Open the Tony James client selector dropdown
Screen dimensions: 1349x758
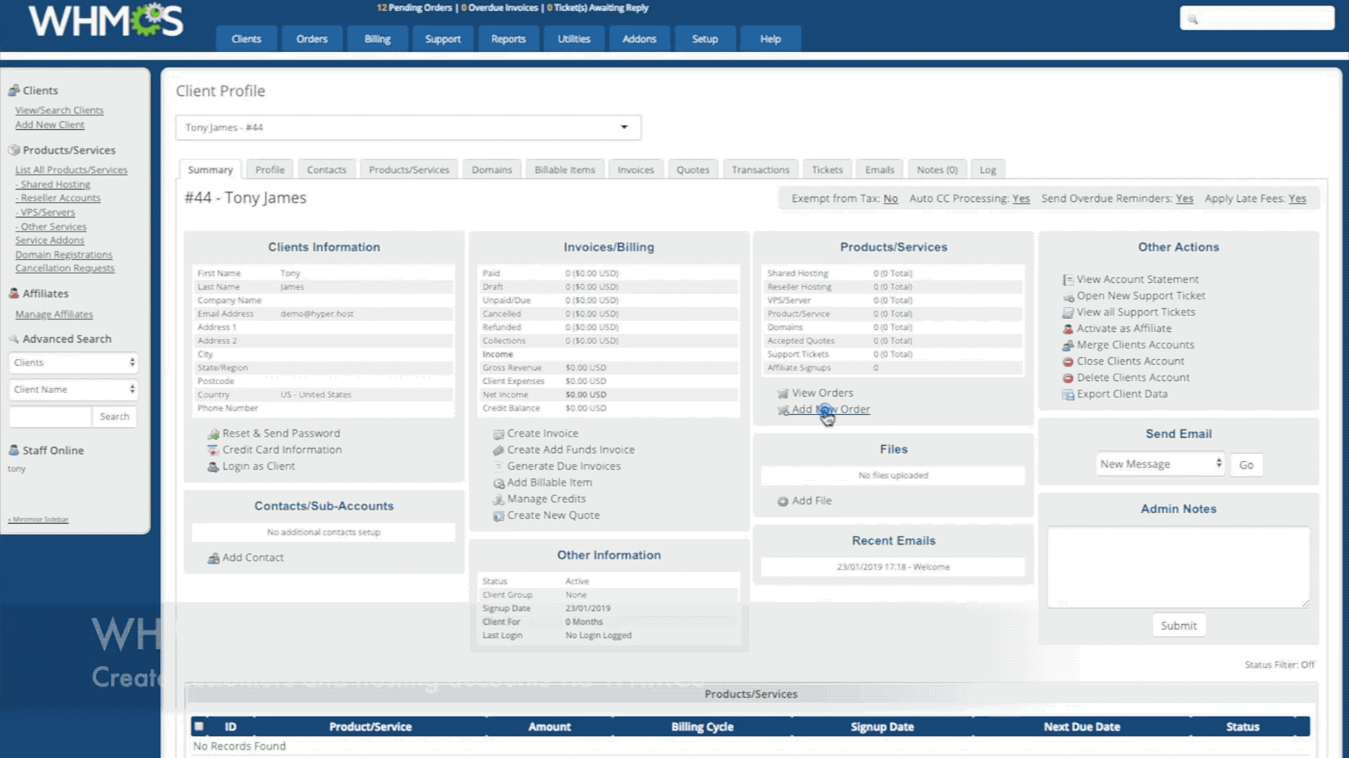coord(408,127)
